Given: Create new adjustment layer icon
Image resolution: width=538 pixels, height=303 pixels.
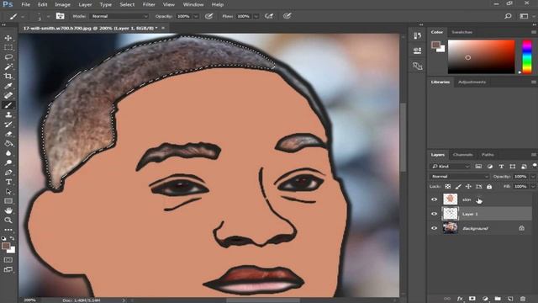Looking at the screenshot, I should point(485,299).
